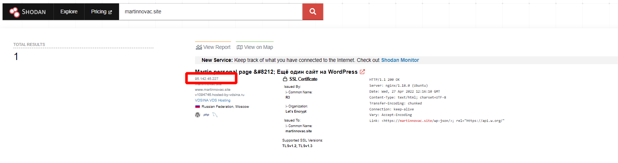Open the View Report tab
The image size is (618, 163).
click(x=213, y=47)
